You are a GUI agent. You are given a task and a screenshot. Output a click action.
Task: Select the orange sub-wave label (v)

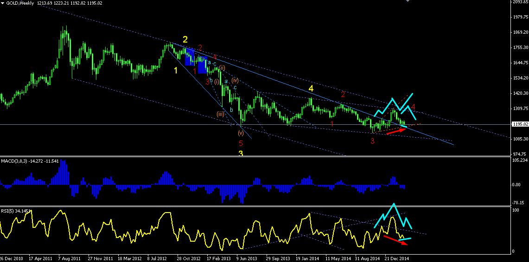click(x=241, y=133)
